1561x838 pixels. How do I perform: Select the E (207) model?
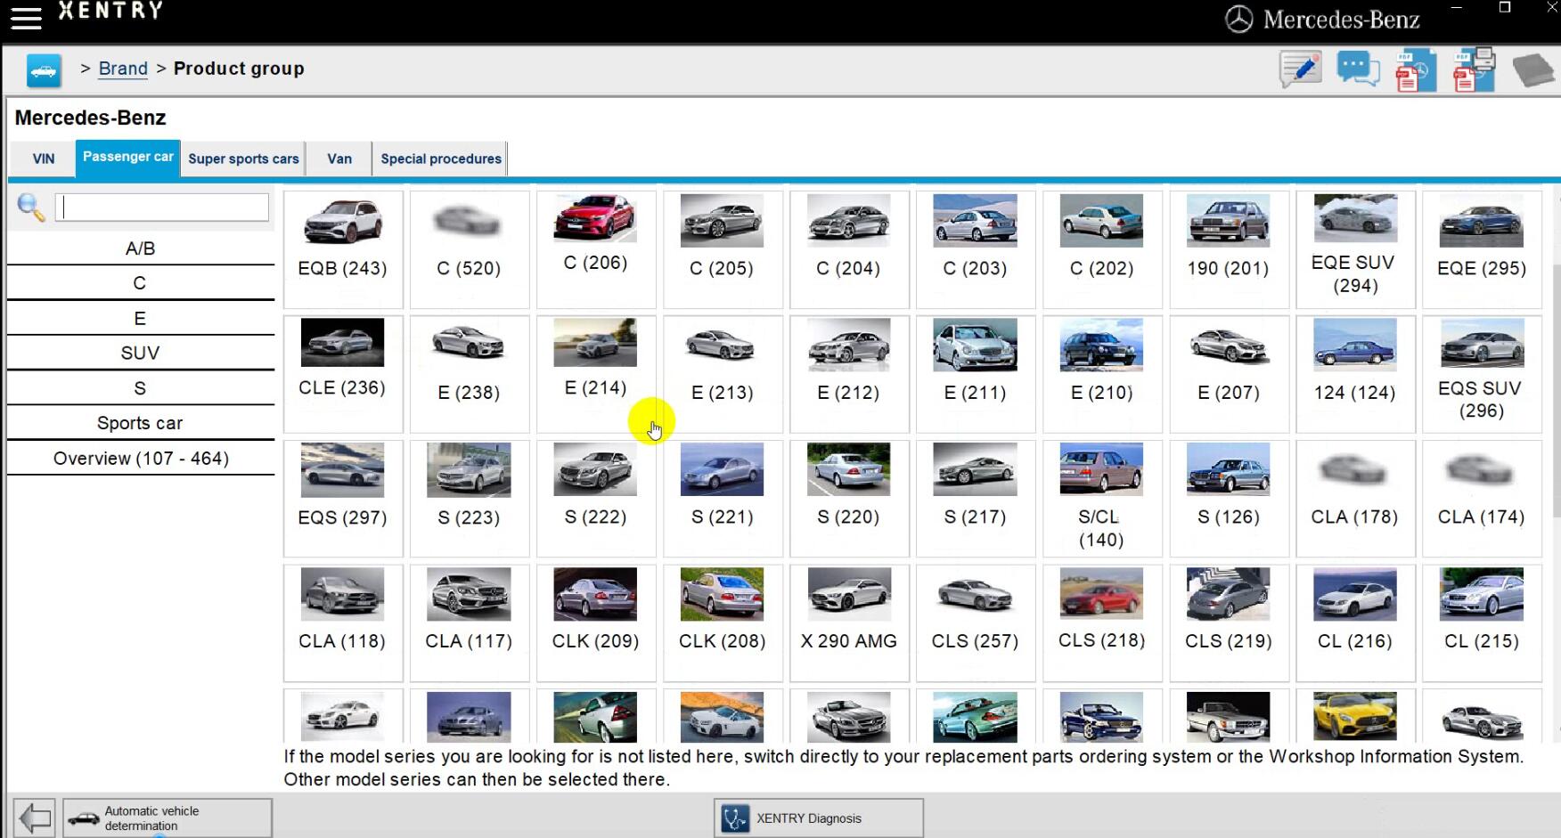[x=1229, y=374]
